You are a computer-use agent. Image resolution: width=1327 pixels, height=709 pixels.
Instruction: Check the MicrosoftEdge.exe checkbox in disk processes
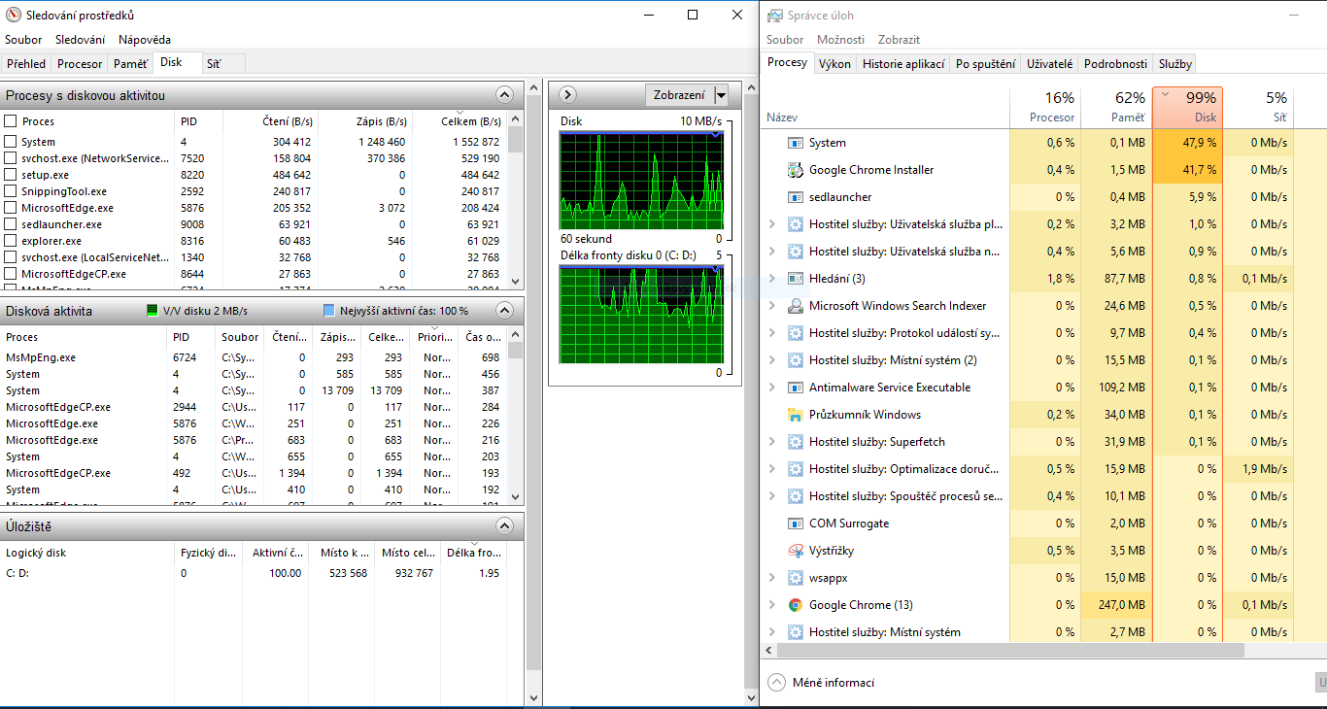coord(11,208)
